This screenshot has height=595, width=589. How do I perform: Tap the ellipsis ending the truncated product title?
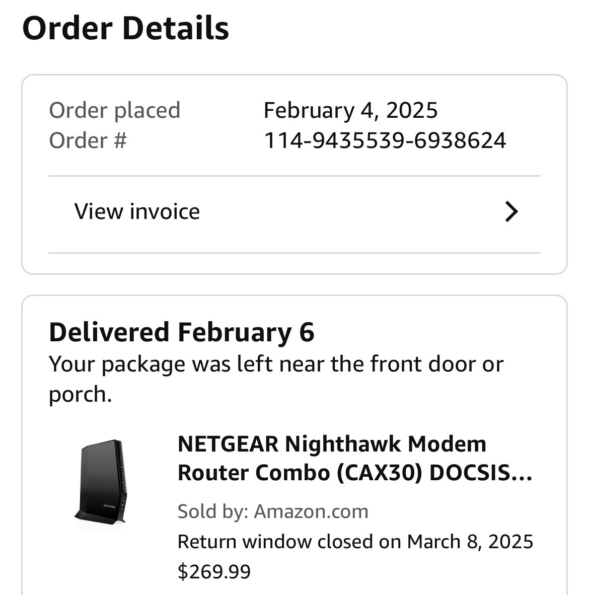click(x=522, y=473)
